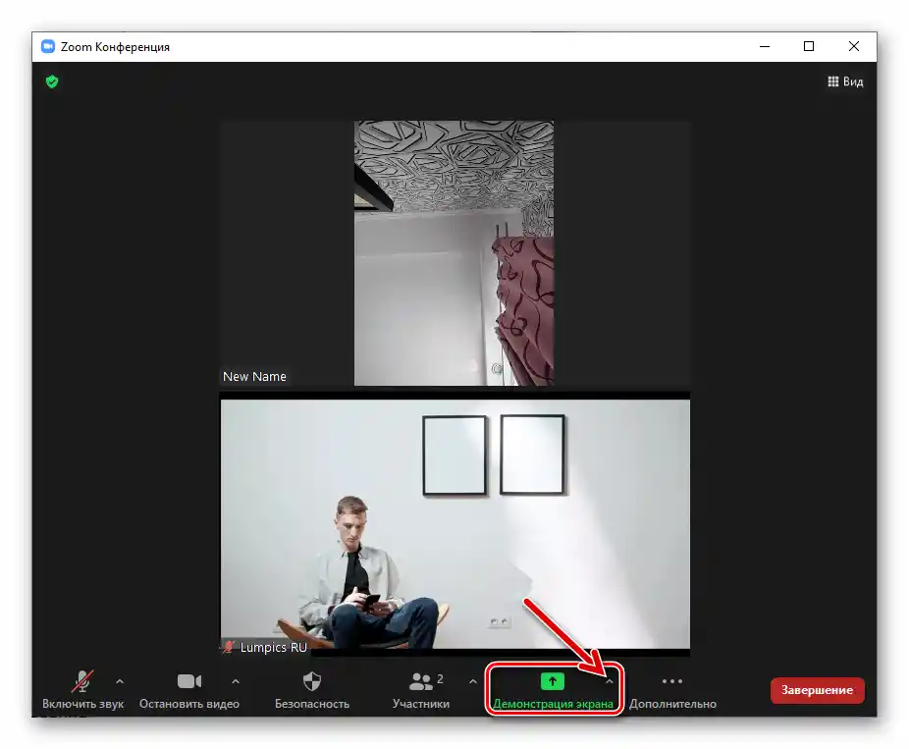Minimize the Zoom Конференция window
Image resolution: width=909 pixels, height=749 pixels.
pos(765,46)
